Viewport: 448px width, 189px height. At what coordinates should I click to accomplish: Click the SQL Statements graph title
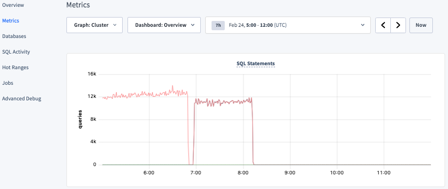[x=256, y=63]
